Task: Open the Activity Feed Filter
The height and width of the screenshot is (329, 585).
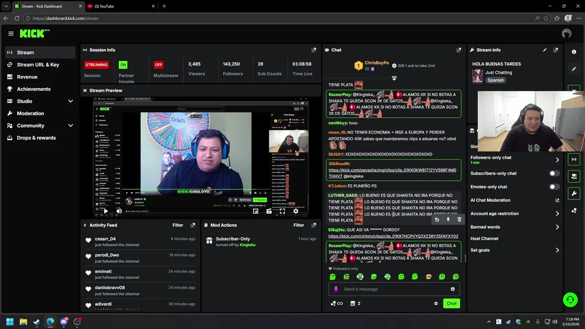Action: pos(178,225)
